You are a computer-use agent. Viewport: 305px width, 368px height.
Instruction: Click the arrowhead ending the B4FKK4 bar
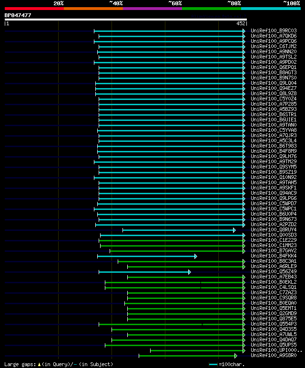point(196,256)
